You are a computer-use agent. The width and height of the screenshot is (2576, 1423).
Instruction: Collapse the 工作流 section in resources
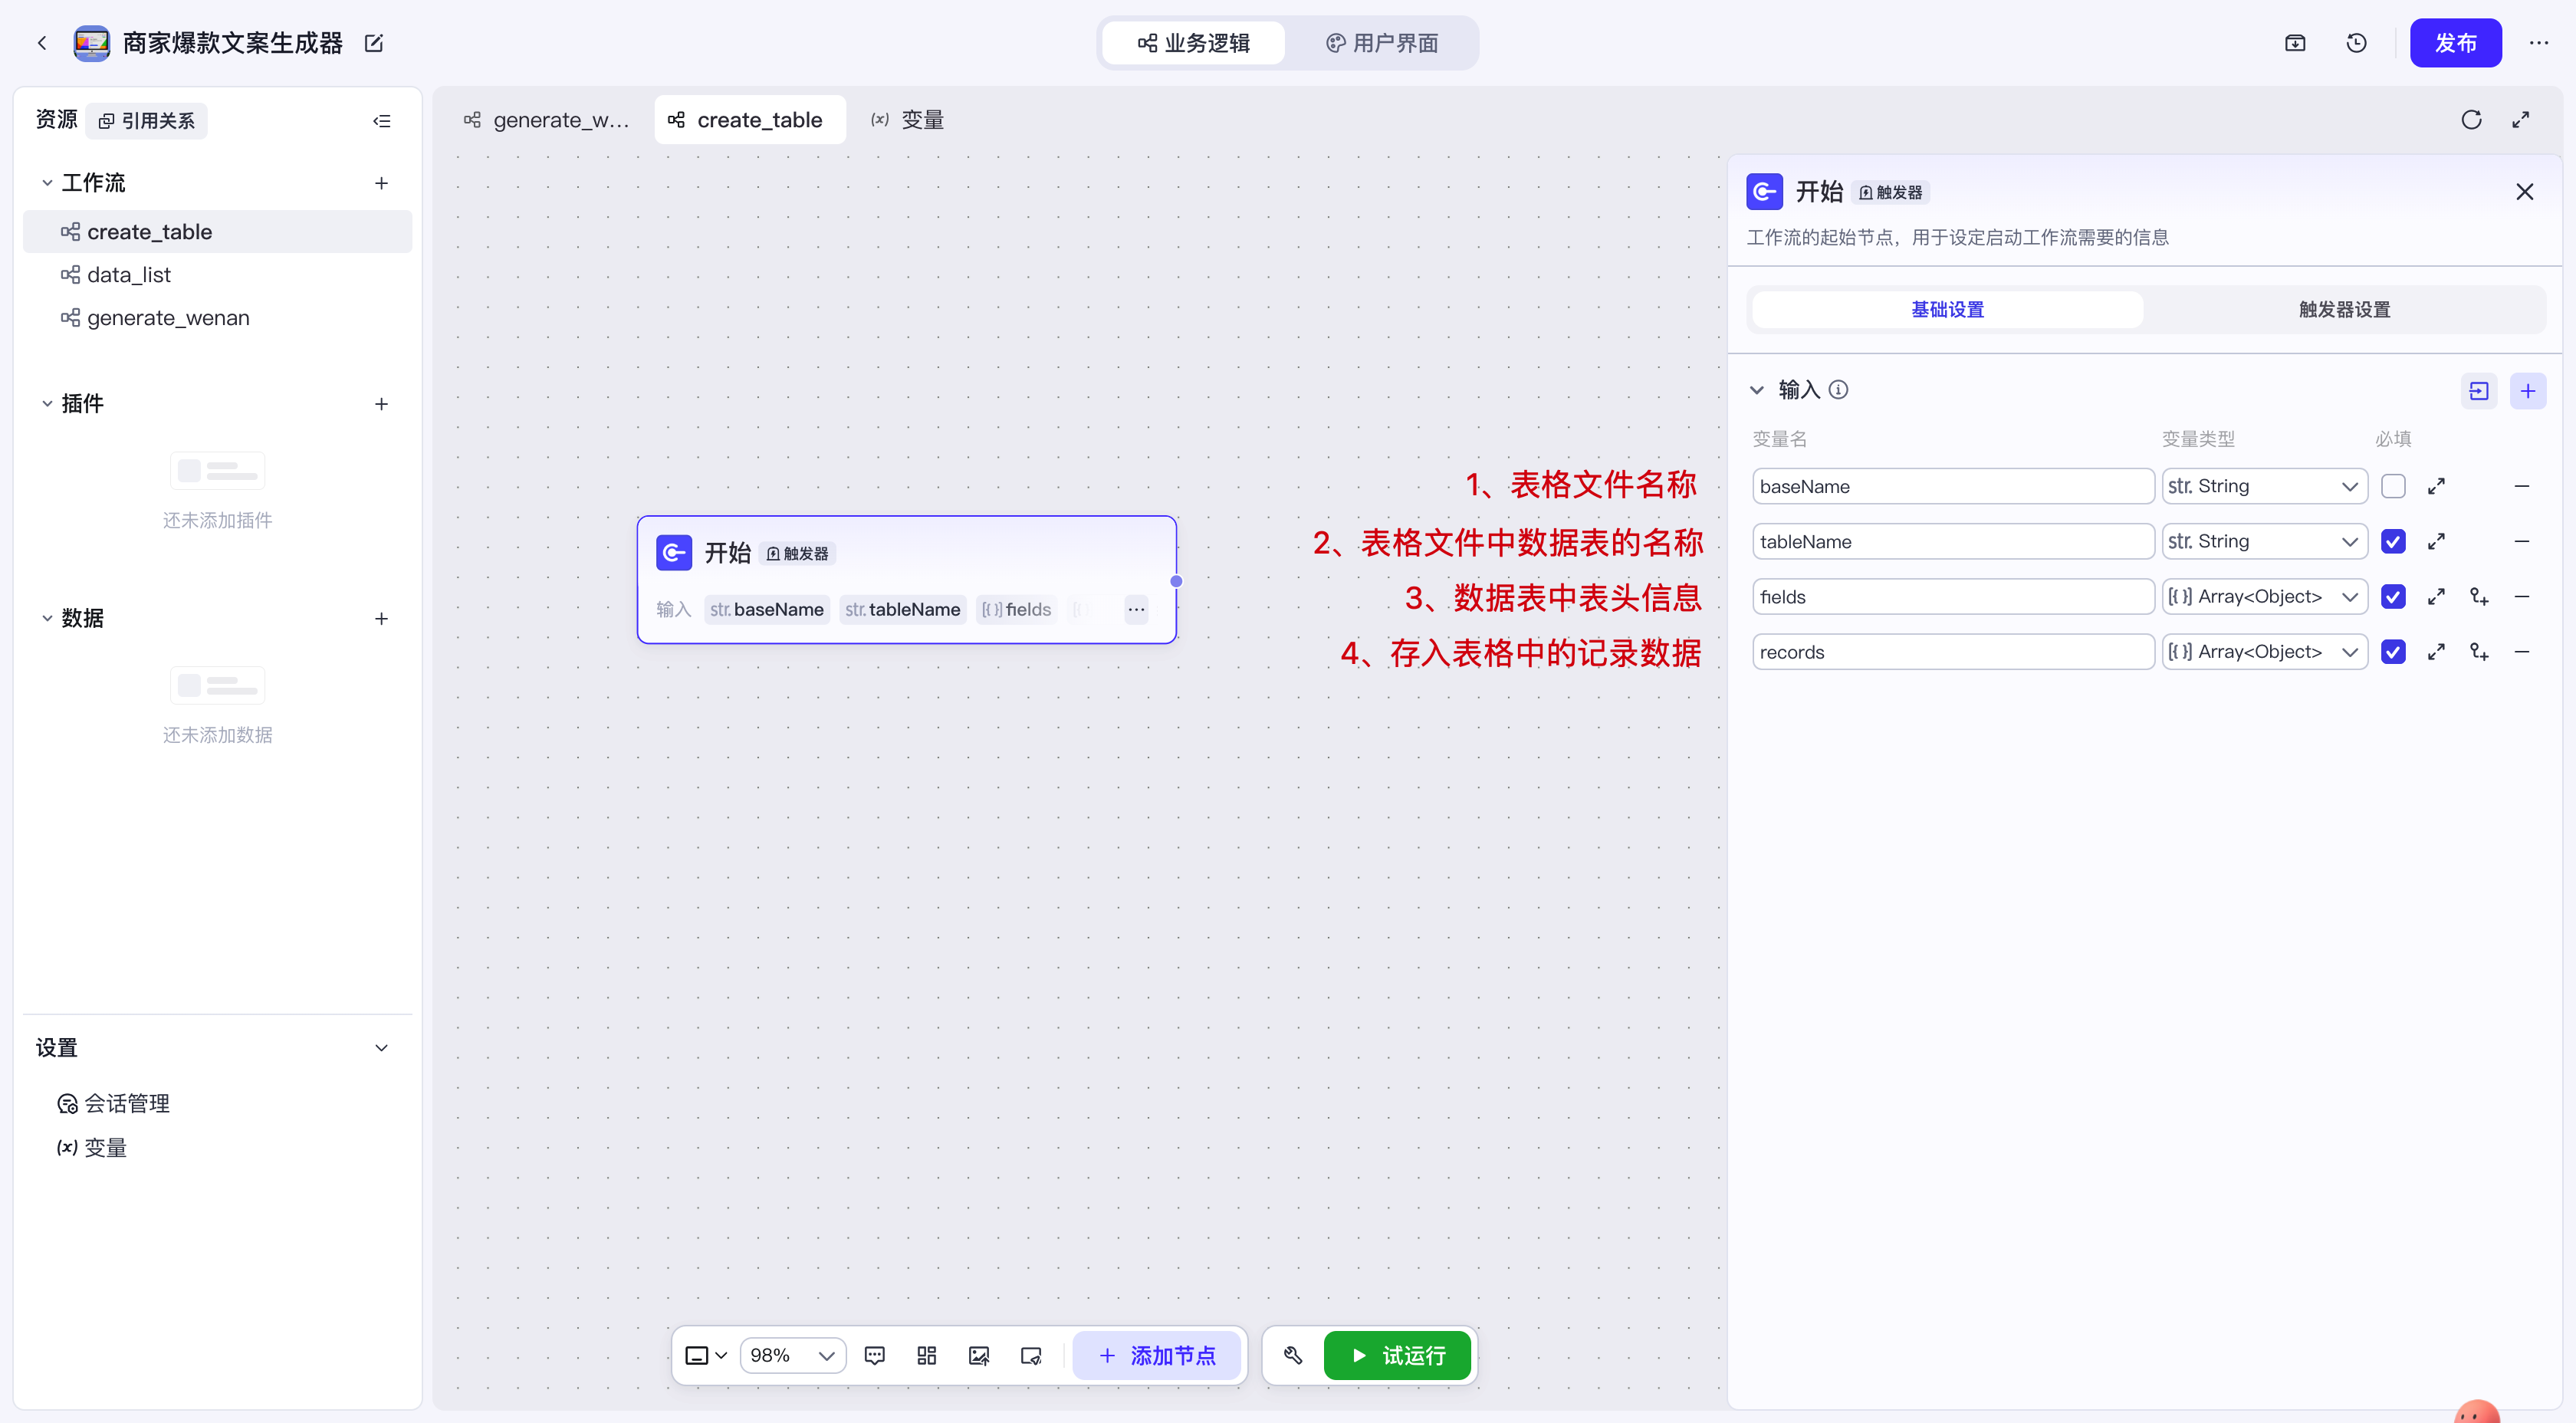point(47,183)
